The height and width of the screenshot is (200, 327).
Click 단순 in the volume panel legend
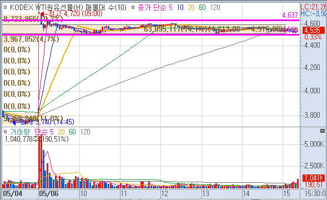click(x=41, y=132)
